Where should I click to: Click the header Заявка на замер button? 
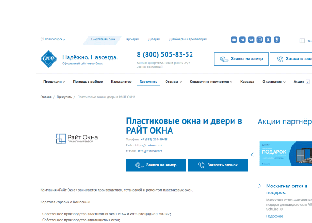(241, 59)
